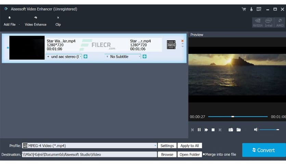The width and height of the screenshot is (286, 165).
Task: Mute the preview audio
Action: tap(256, 130)
